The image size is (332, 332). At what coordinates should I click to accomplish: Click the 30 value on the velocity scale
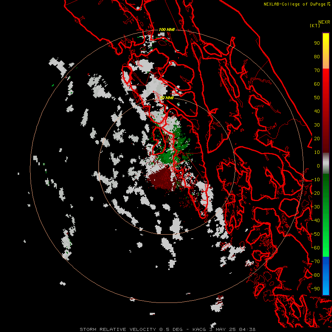click(317, 125)
